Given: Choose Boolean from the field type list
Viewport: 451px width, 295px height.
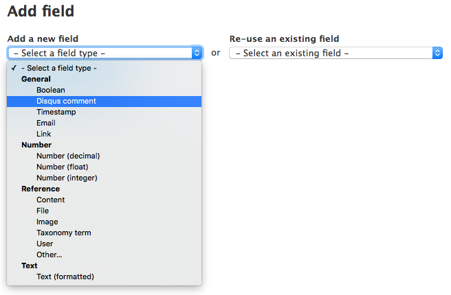Looking at the screenshot, I should coord(104,90).
